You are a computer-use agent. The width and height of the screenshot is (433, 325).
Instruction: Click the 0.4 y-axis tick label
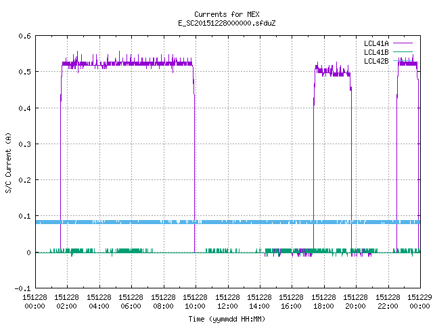24,108
